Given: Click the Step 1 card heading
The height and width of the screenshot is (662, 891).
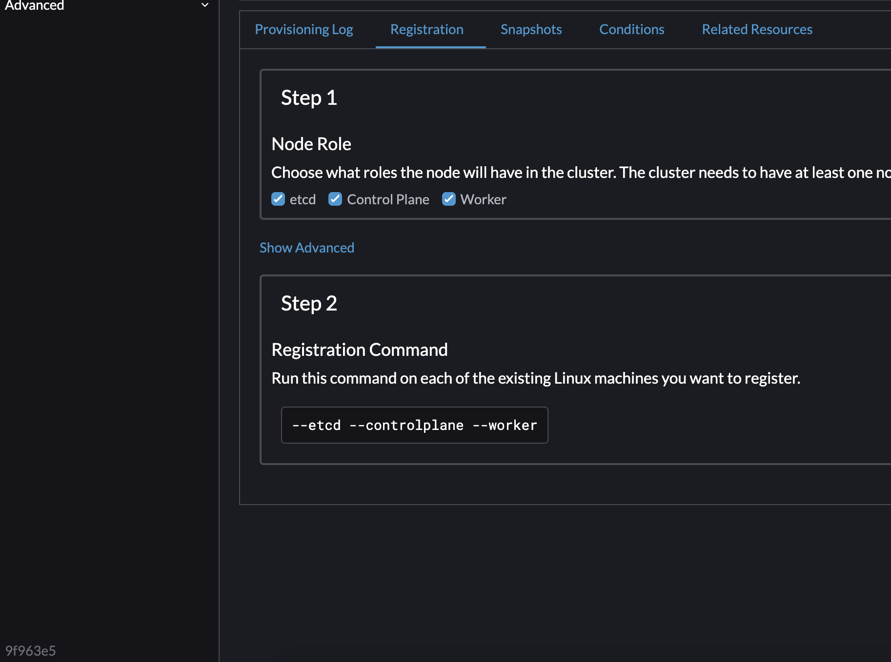Looking at the screenshot, I should pyautogui.click(x=309, y=97).
